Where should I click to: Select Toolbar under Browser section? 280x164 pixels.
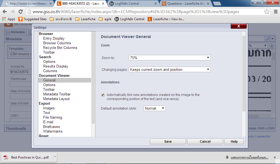click(49, 52)
